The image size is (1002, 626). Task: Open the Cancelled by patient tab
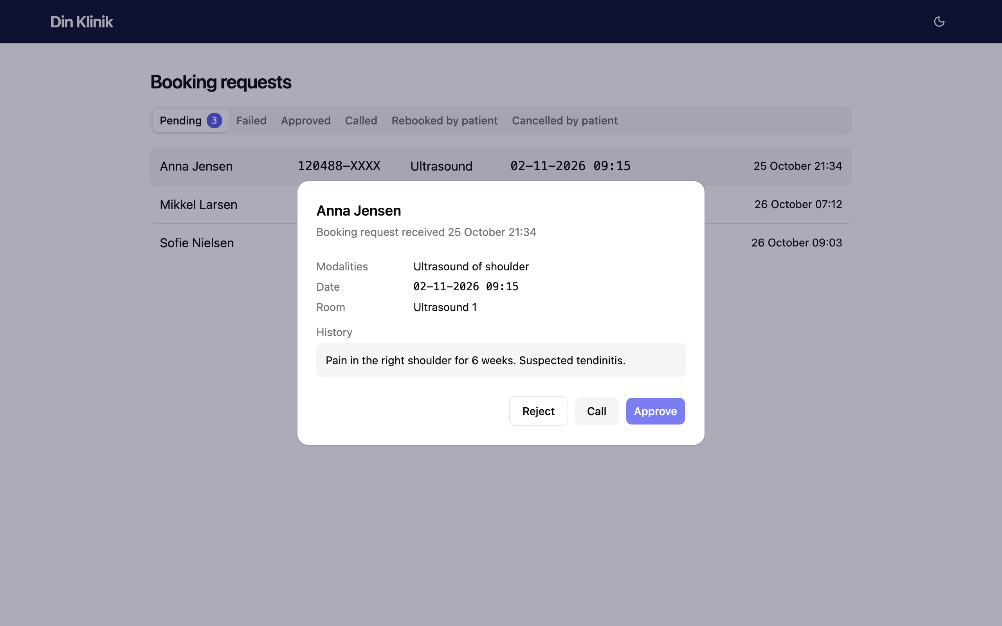click(x=565, y=121)
